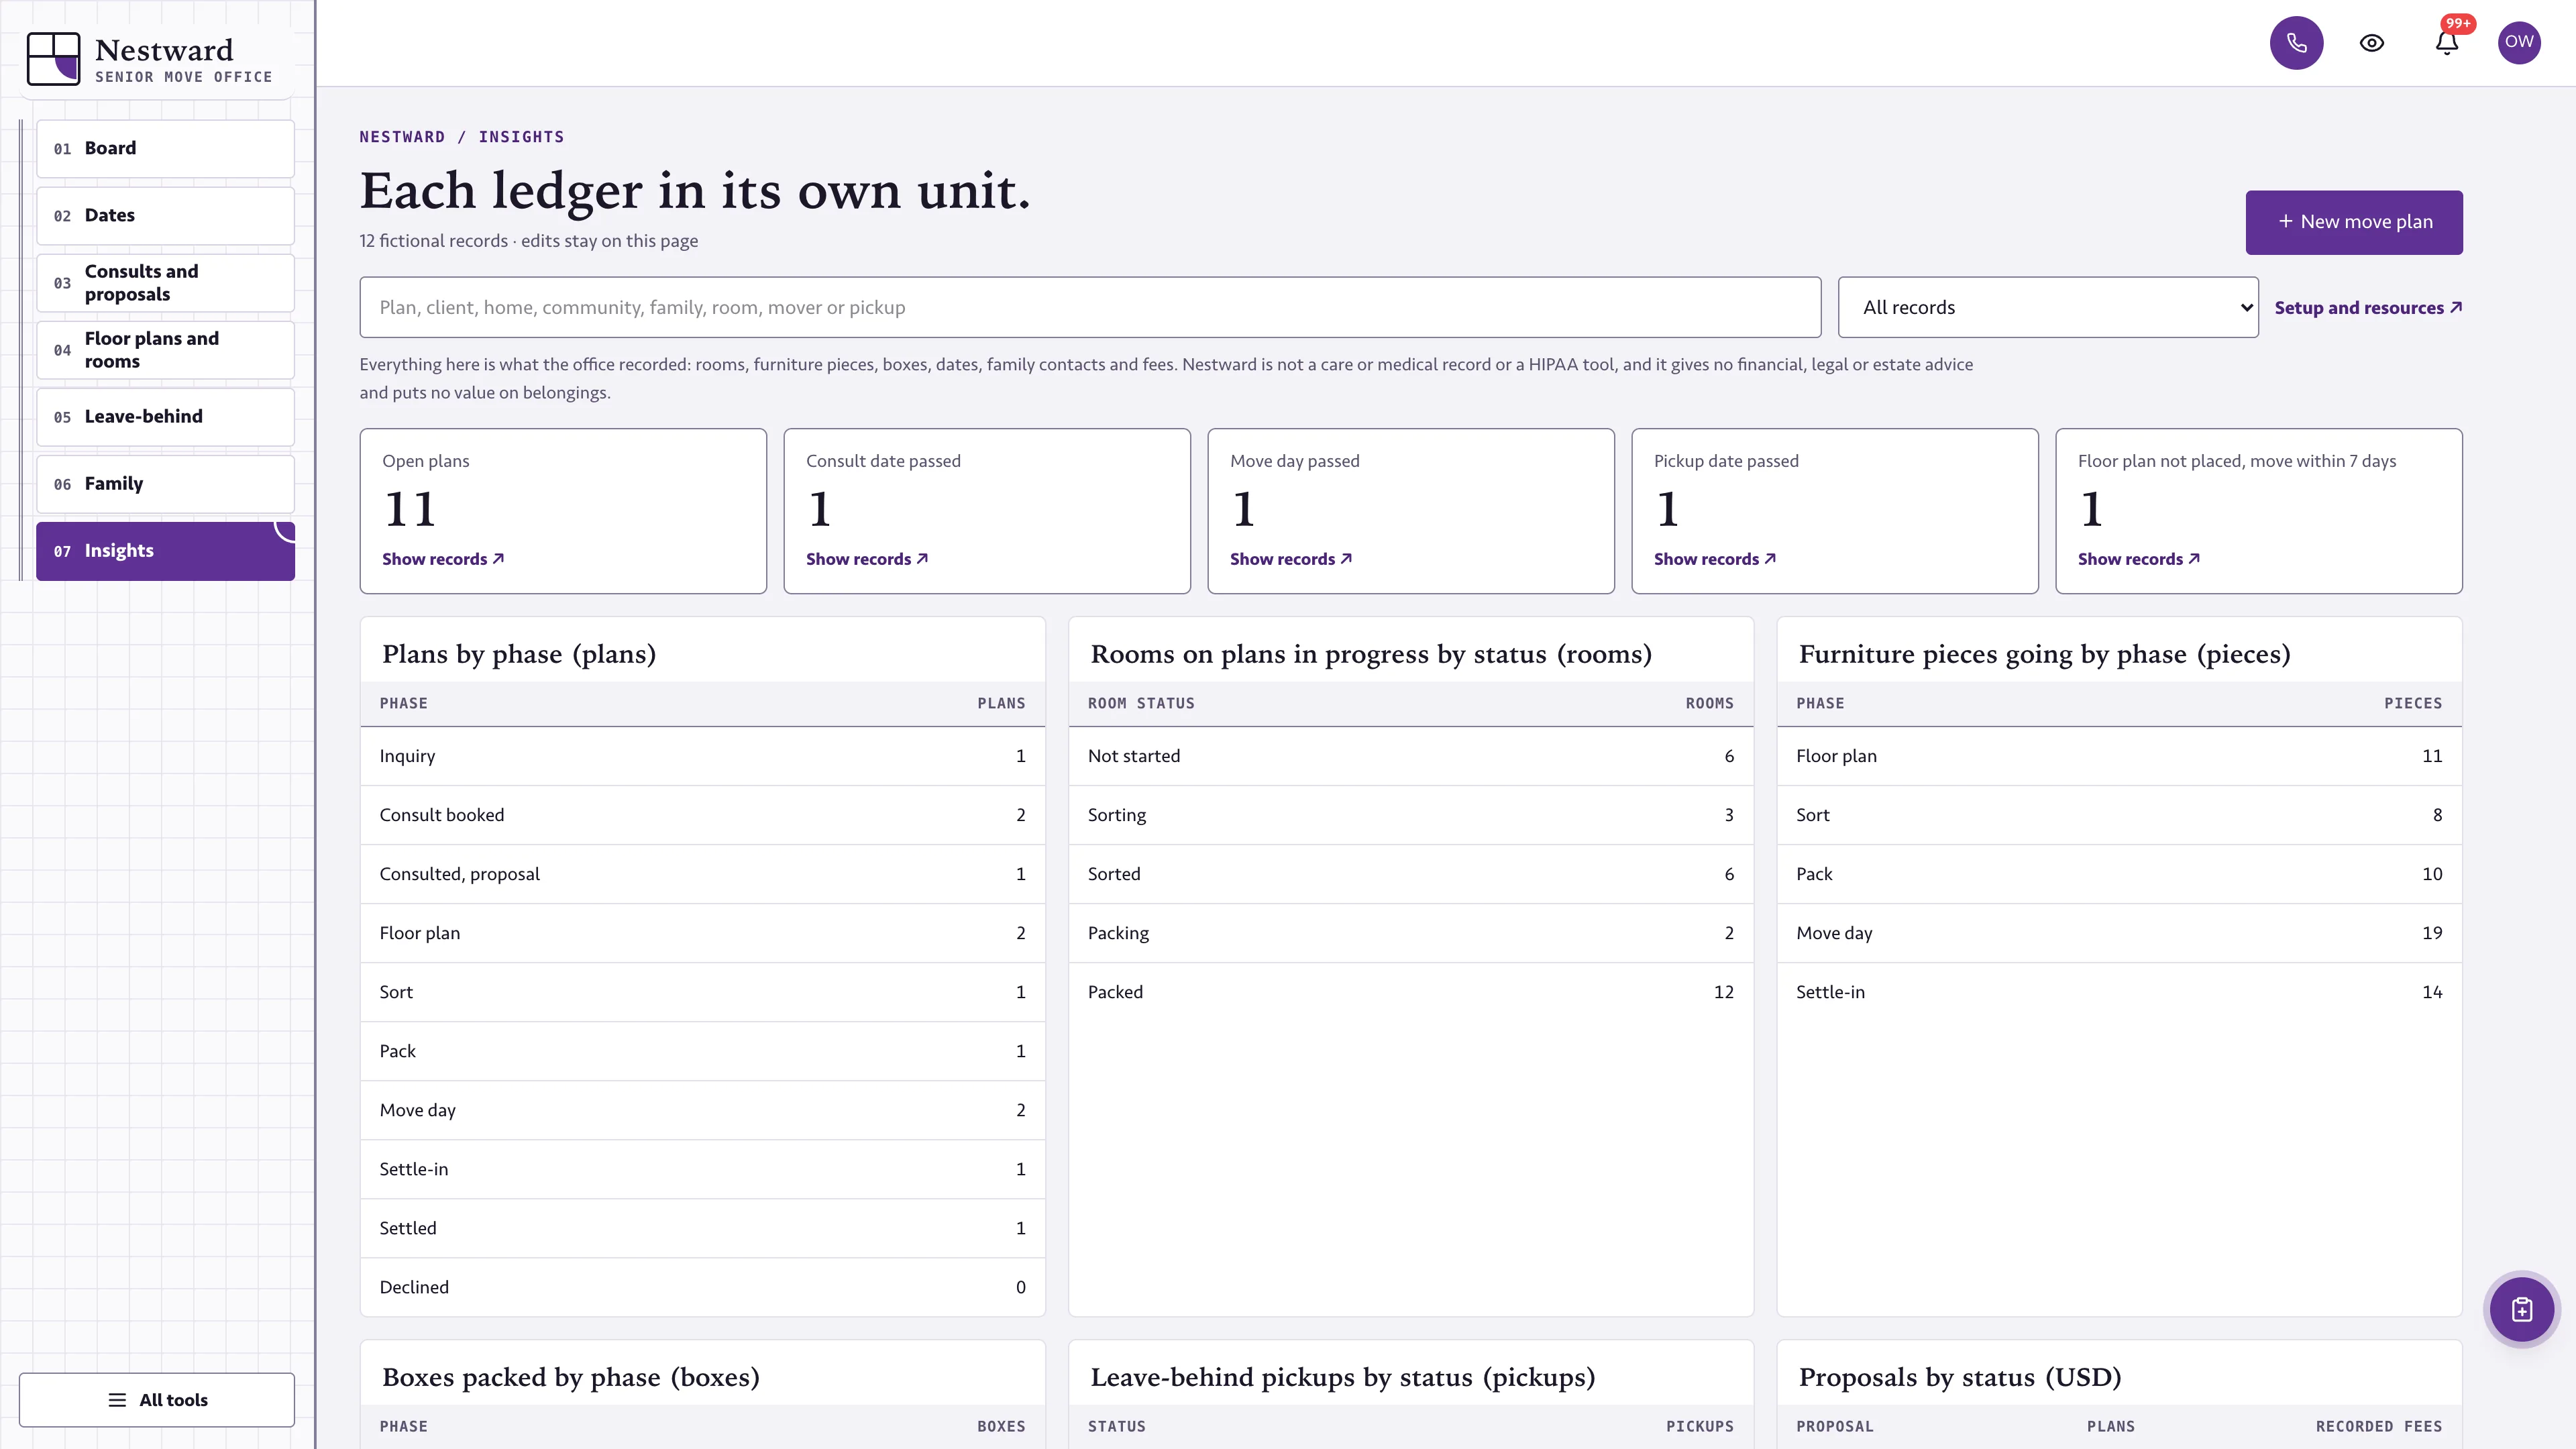Focus the plan and client search field
This screenshot has width=2576, height=1449.
1090,307
